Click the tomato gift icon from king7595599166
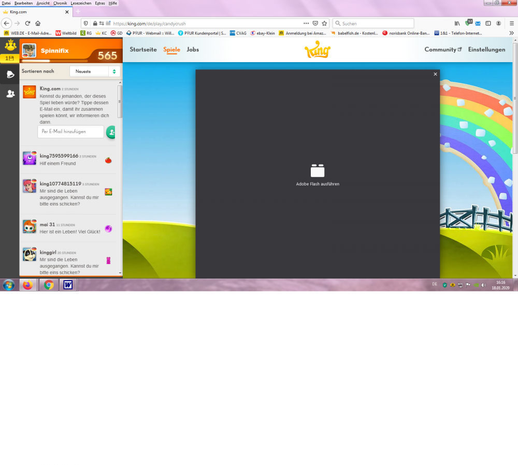Viewport: 518px width, 465px height. tap(108, 160)
